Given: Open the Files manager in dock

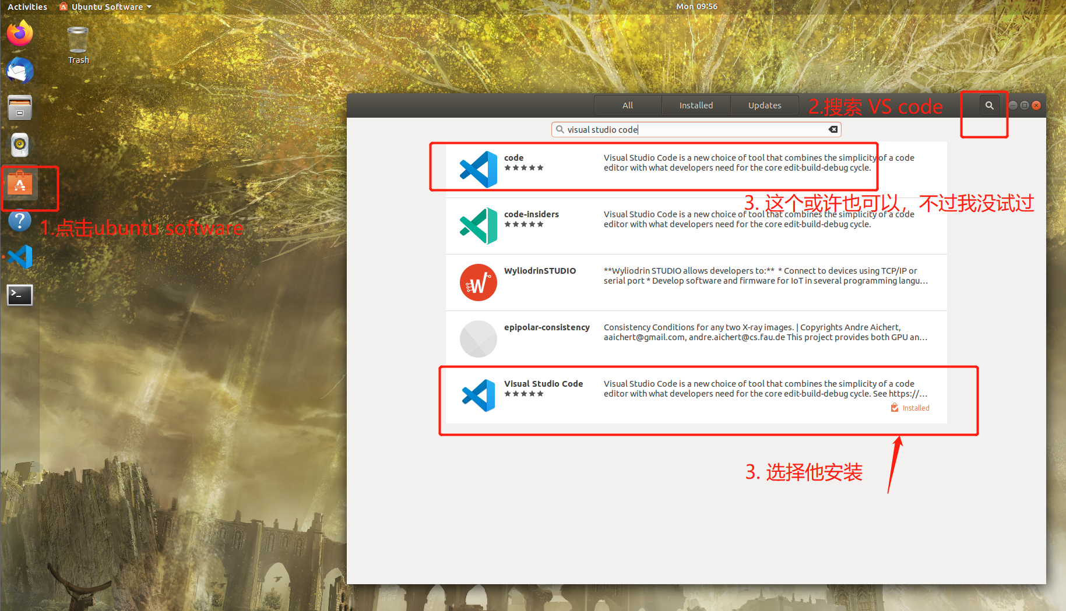Looking at the screenshot, I should click(x=20, y=108).
